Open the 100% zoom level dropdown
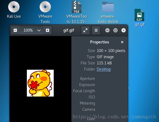Viewport: 159px width, 122px height. point(39,30)
